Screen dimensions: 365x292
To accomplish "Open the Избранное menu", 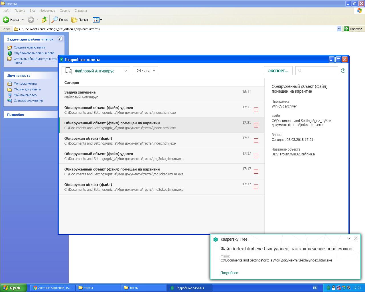I will (47, 11).
